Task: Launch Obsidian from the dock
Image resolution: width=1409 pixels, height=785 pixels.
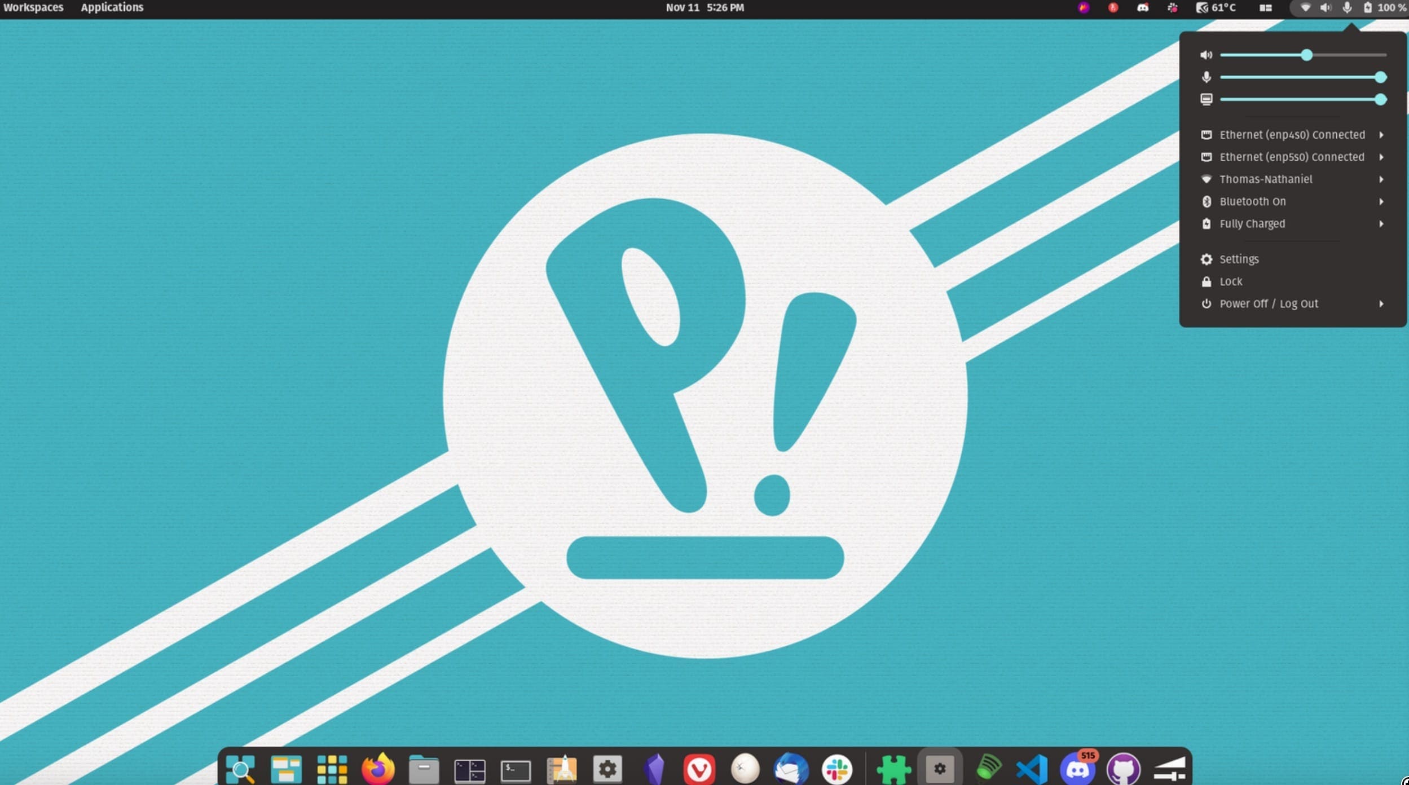Action: pos(654,769)
